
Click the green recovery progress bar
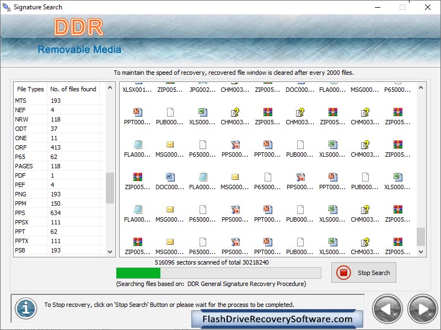pos(138,273)
